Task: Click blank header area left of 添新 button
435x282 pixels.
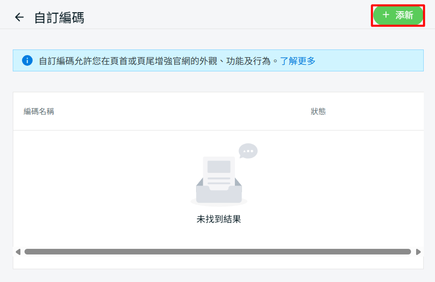Action: click(230, 15)
